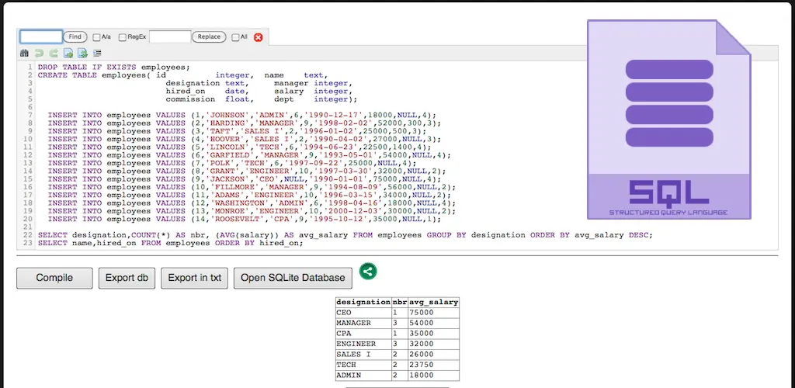The image size is (795, 388).
Task: Click the INSERT line for 'HOOVER'
Action: tap(245, 140)
